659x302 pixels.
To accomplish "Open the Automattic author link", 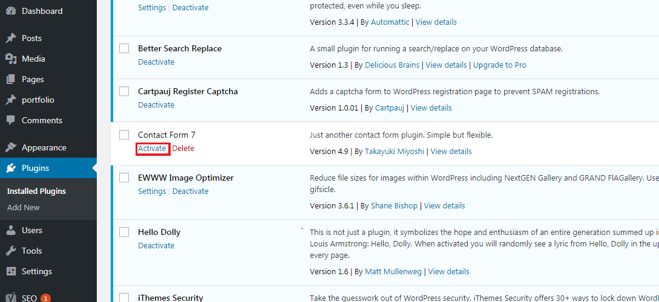I will [390, 22].
